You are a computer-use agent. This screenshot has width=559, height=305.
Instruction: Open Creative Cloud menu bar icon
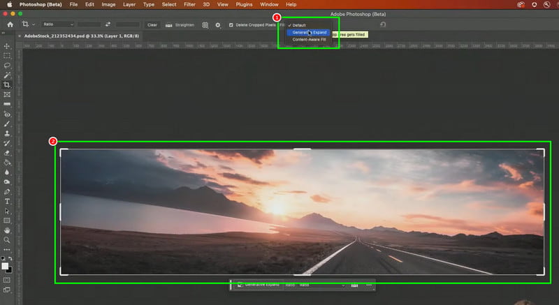point(521,5)
